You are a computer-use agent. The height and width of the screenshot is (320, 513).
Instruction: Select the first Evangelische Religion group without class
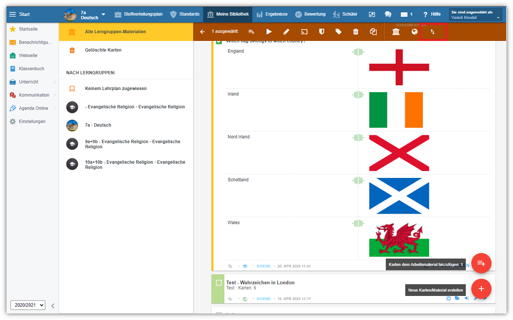[x=126, y=107]
